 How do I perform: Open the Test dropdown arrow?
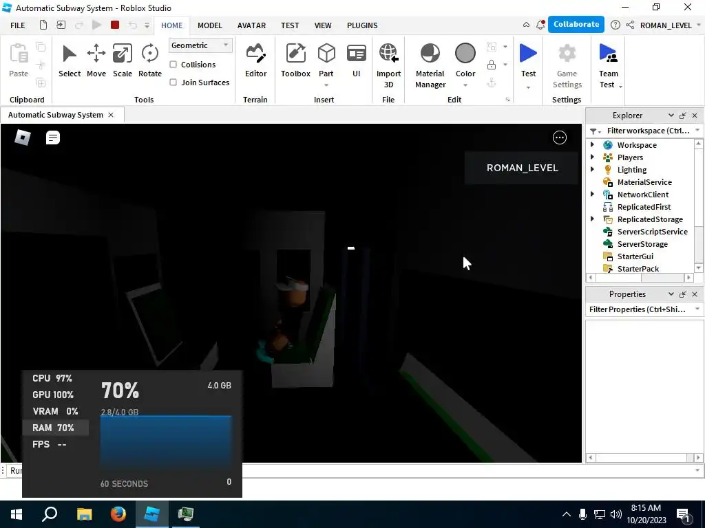click(x=528, y=87)
